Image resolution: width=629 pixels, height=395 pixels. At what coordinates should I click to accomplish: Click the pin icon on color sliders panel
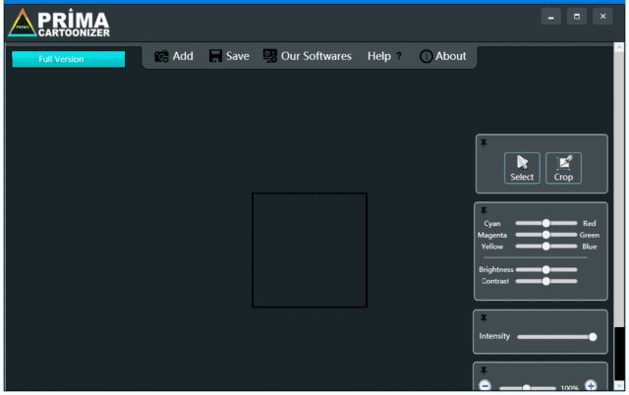tap(484, 210)
